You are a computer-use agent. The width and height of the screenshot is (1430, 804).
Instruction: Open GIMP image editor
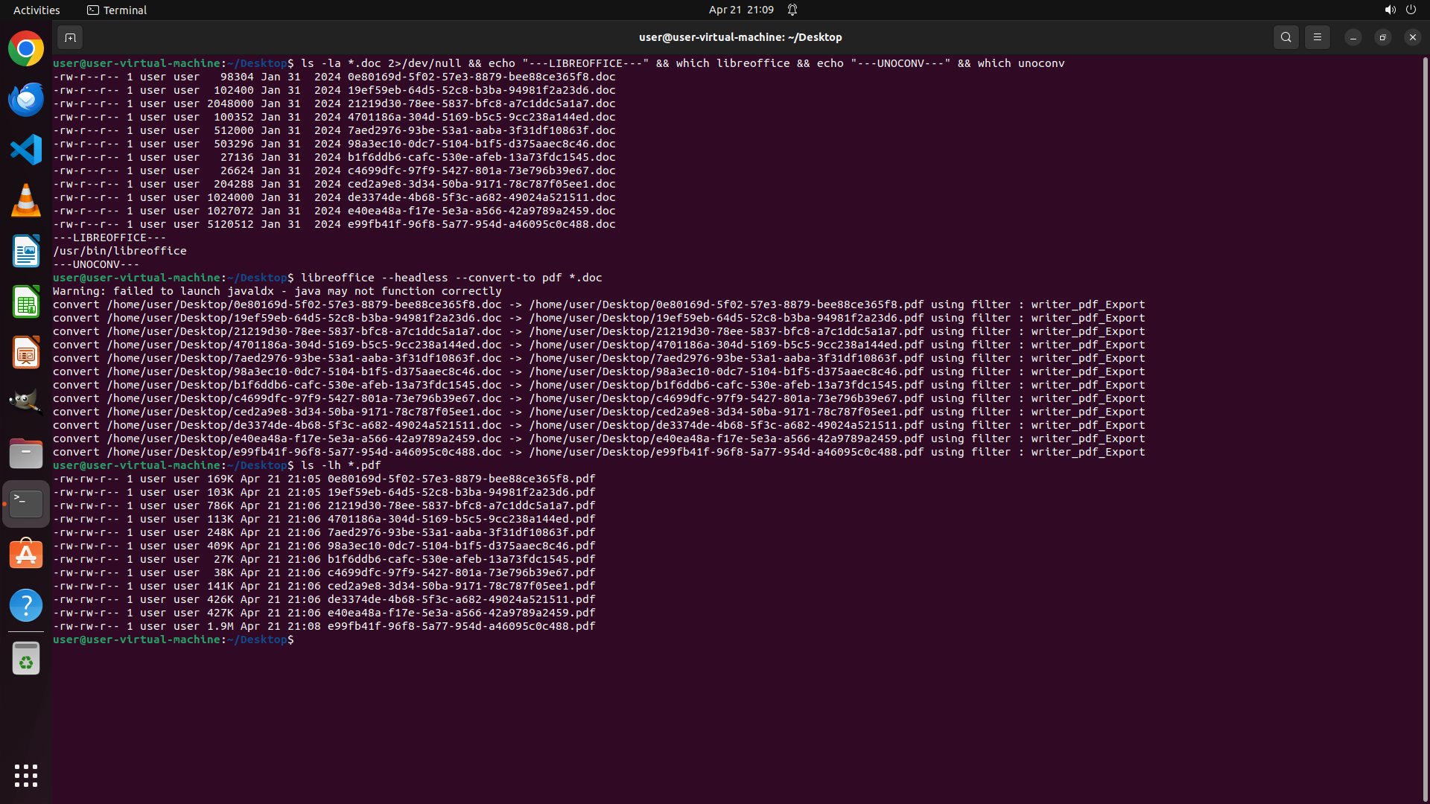26,402
